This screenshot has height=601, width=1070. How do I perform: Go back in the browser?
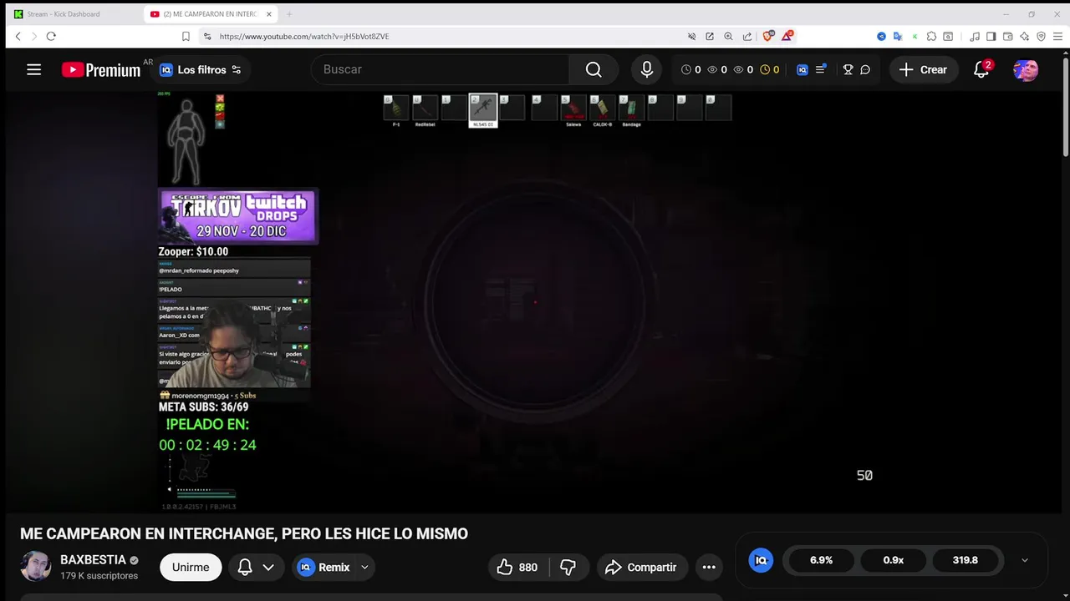point(18,36)
